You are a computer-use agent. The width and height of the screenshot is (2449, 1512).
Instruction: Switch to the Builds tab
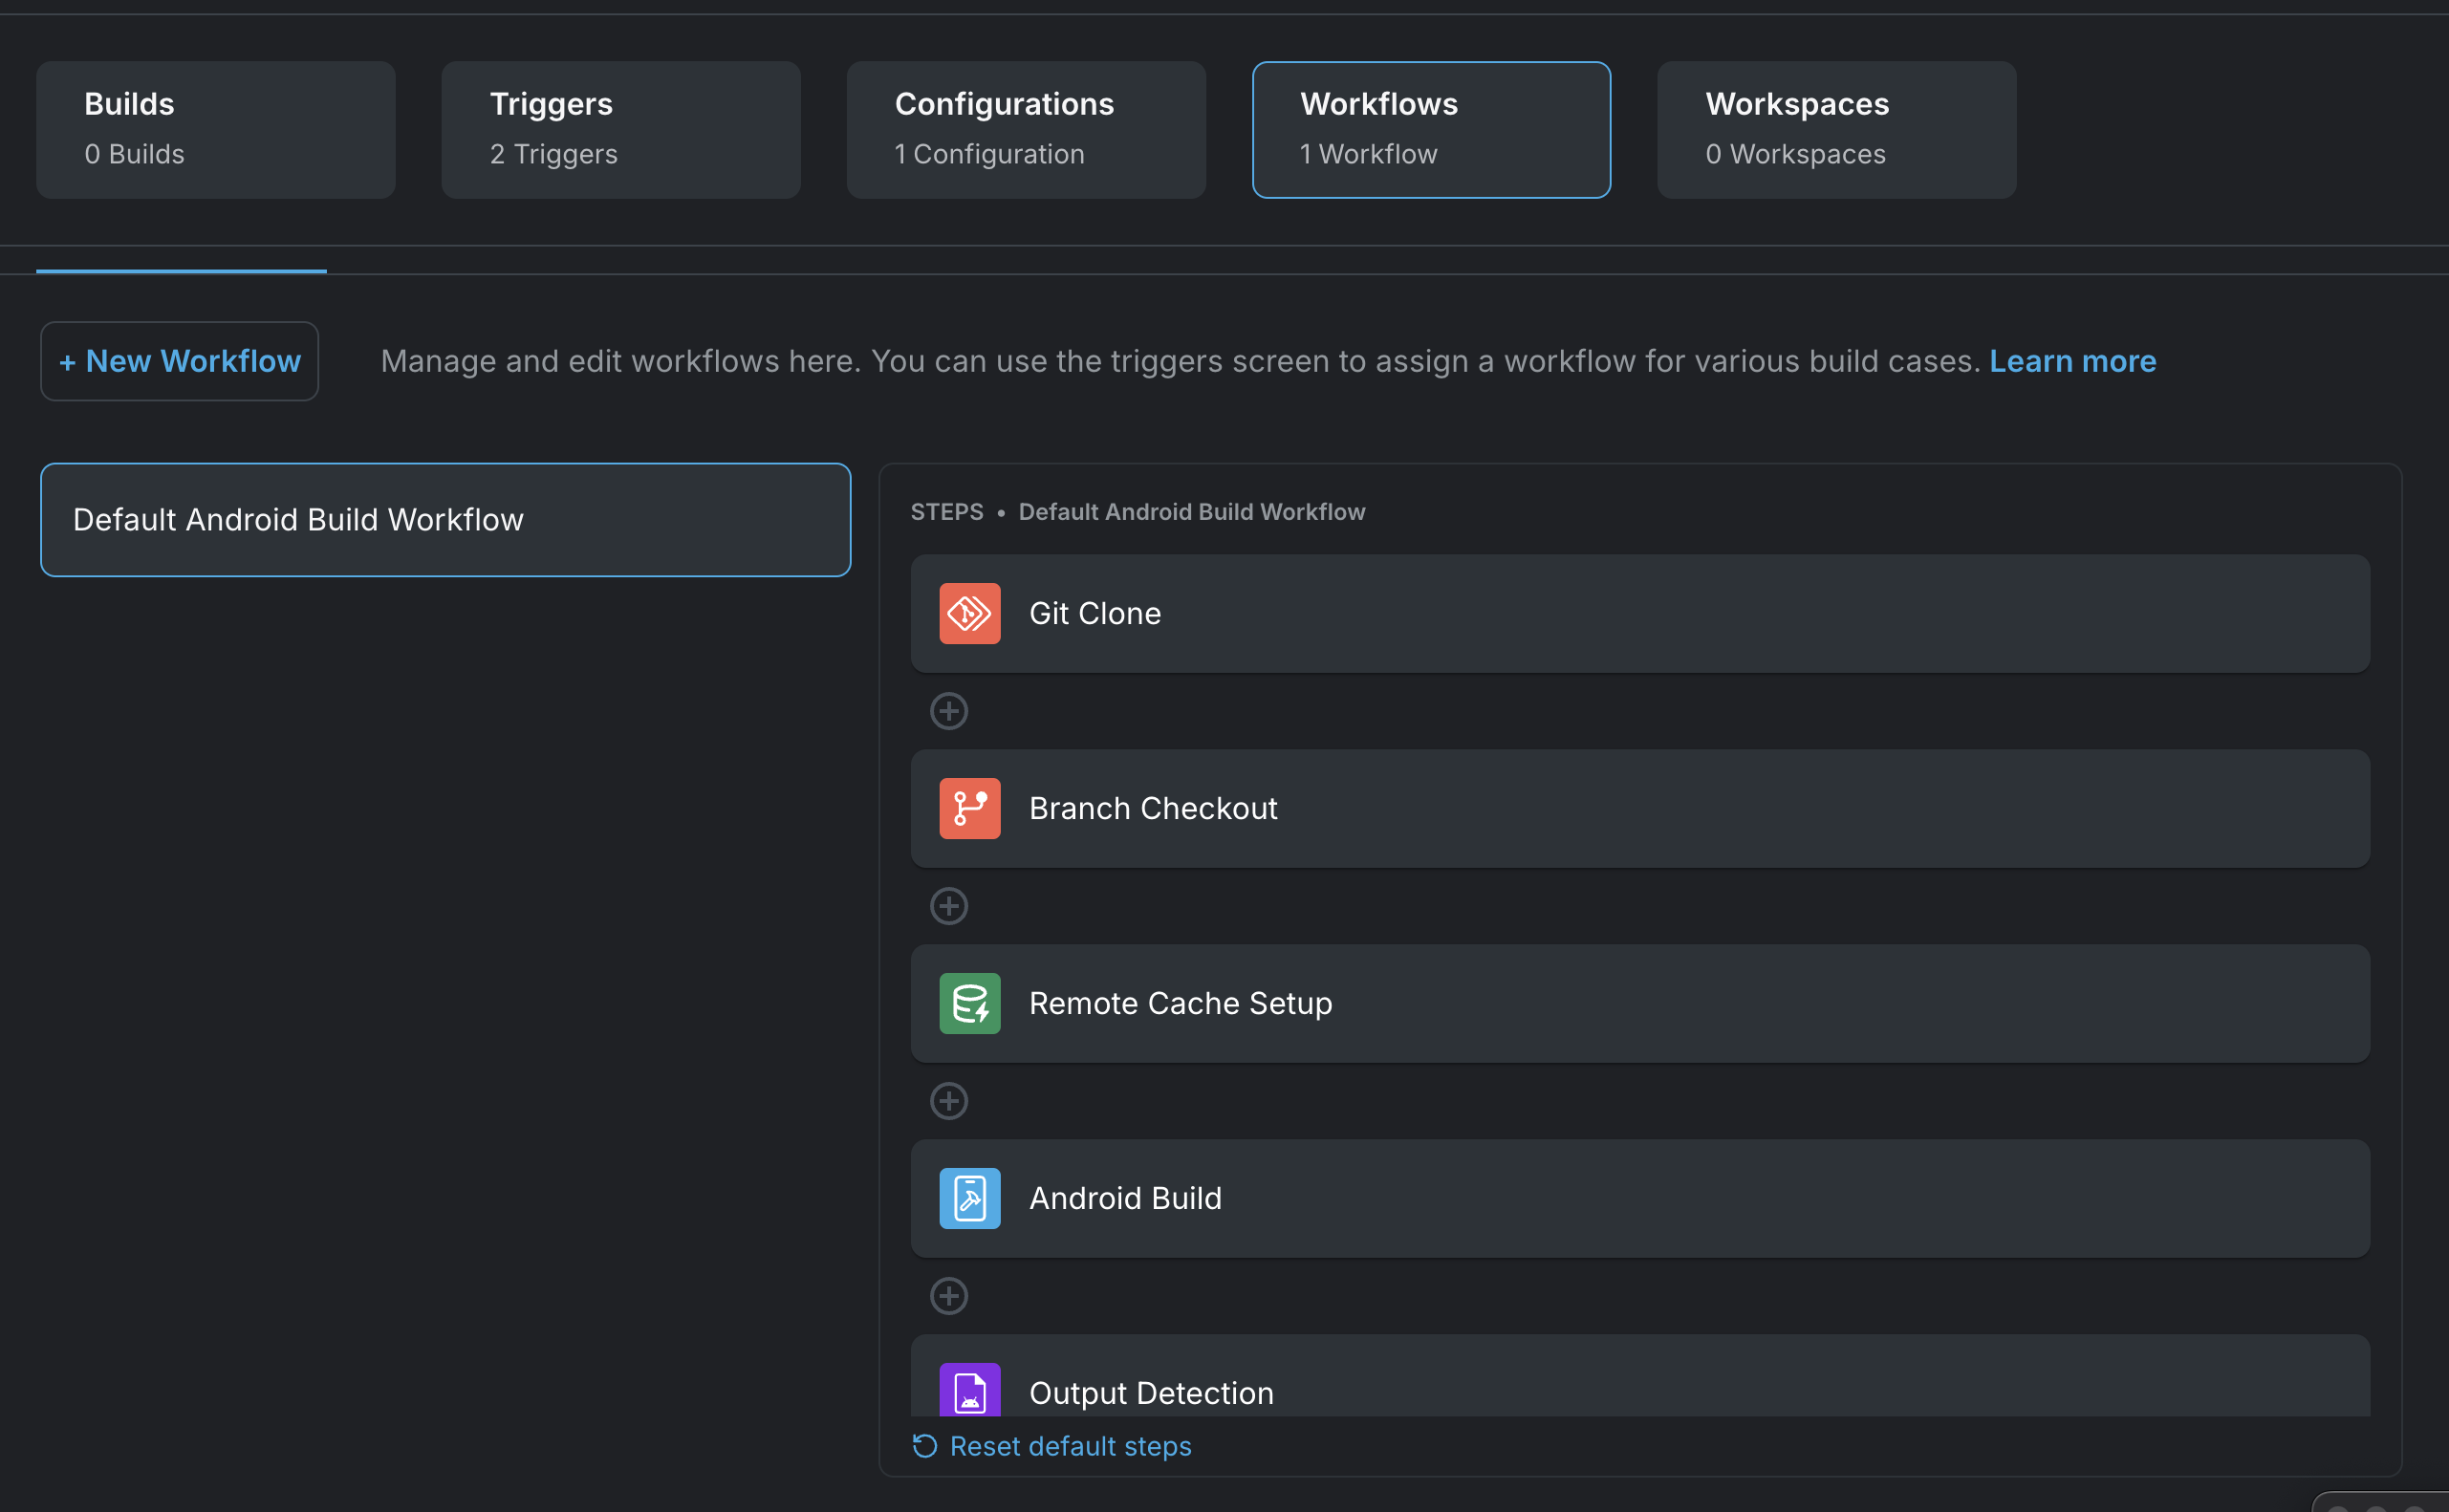point(215,129)
